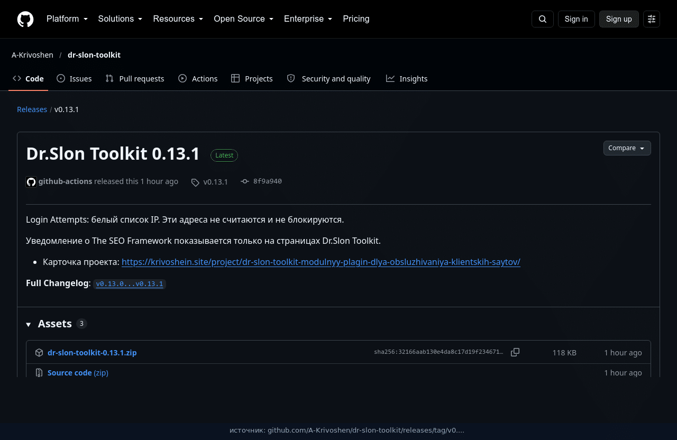Open the krivoshein.site project link
Image resolution: width=677 pixels, height=440 pixels.
(321, 262)
